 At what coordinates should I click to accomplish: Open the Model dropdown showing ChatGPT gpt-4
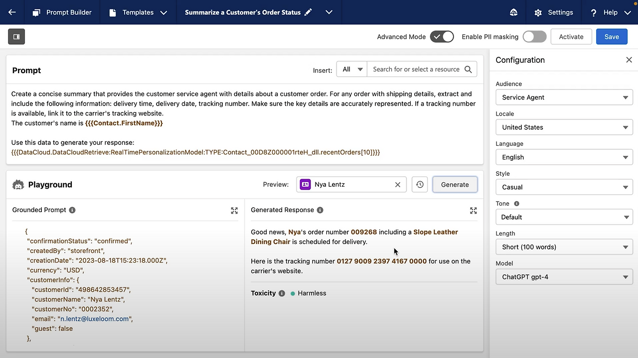pyautogui.click(x=564, y=276)
